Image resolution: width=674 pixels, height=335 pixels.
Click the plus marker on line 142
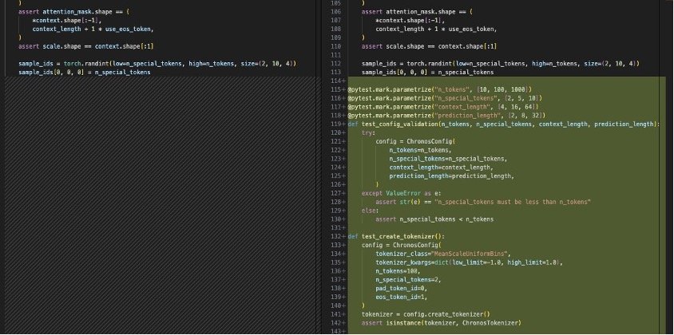click(344, 323)
